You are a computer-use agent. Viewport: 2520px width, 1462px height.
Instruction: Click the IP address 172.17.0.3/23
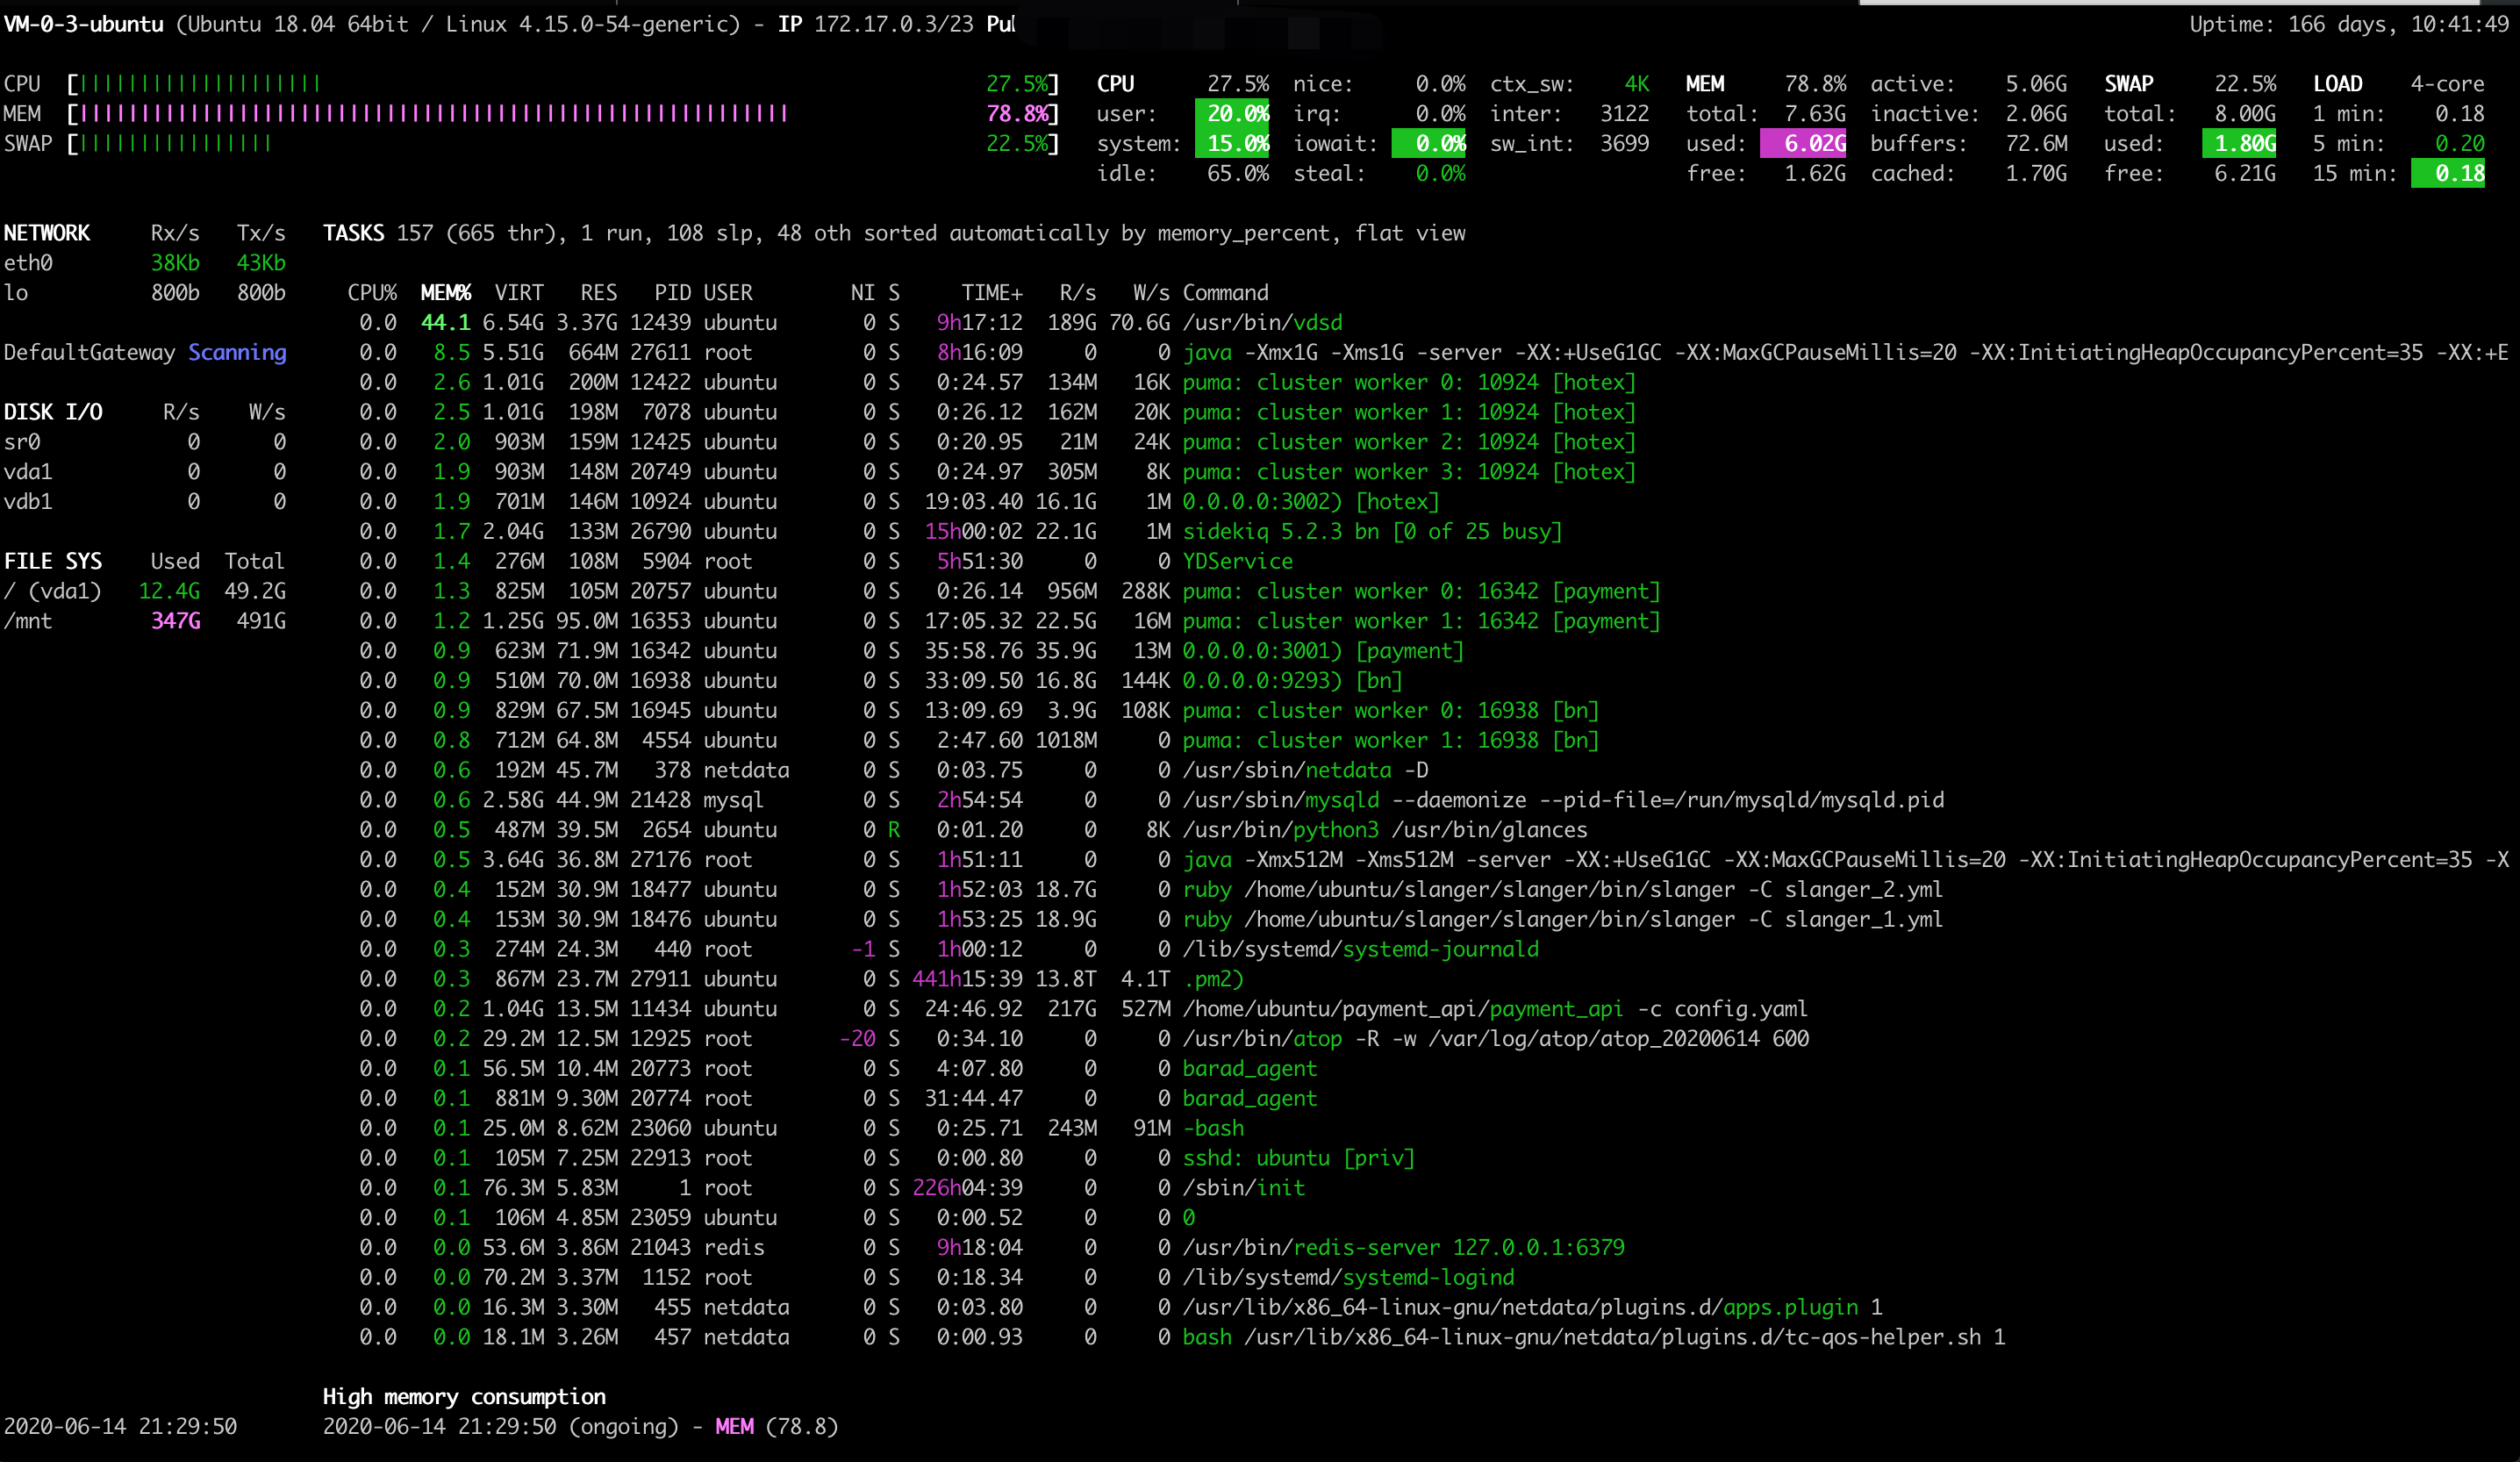click(x=893, y=24)
